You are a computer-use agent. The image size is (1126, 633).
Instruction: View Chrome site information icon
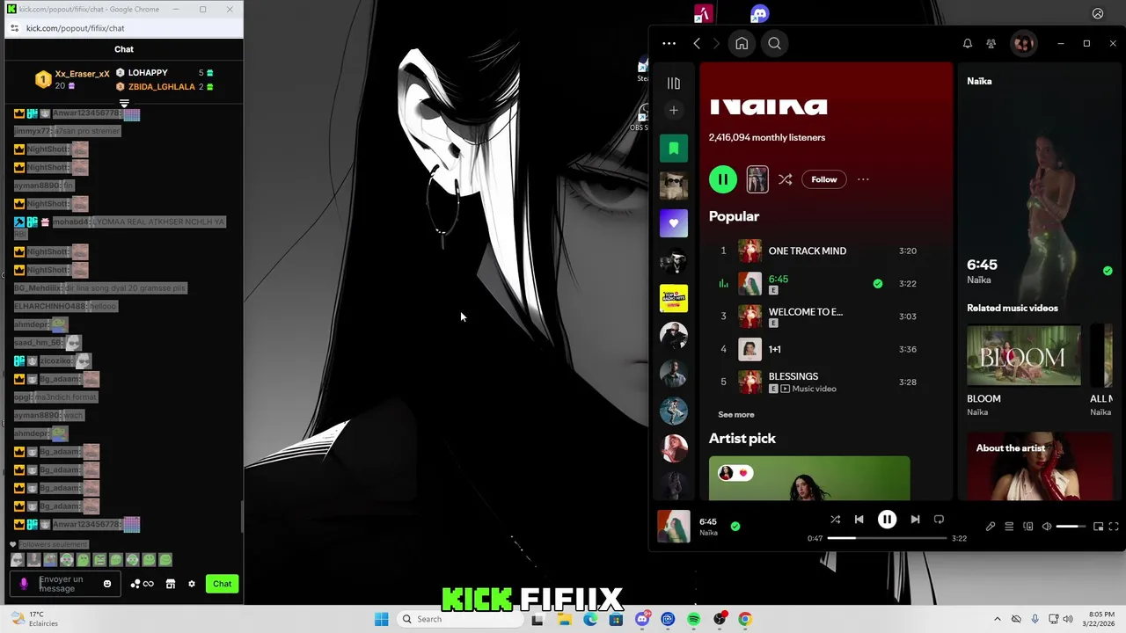(14, 28)
